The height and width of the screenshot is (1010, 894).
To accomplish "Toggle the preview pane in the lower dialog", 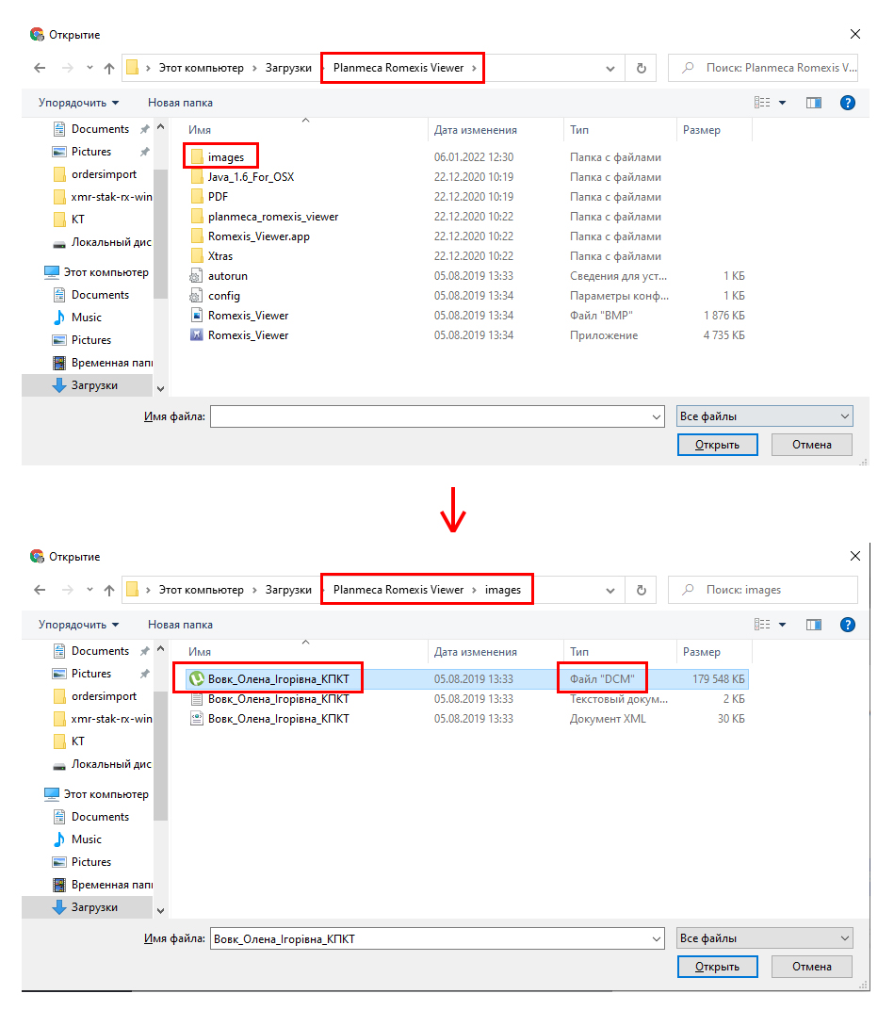I will (814, 625).
